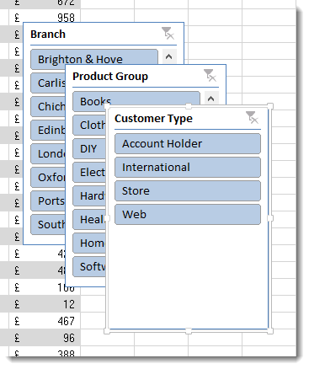The width and height of the screenshot is (309, 369).
Task: Choose the DIY product group item
Action: click(x=89, y=149)
